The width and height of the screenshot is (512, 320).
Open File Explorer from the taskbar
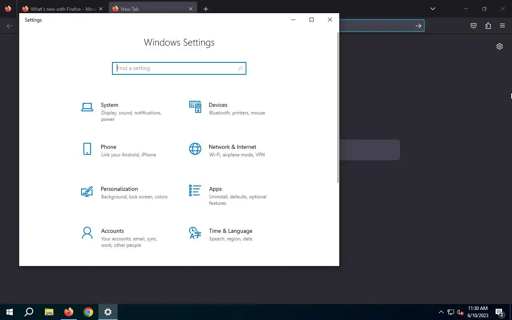(49, 312)
